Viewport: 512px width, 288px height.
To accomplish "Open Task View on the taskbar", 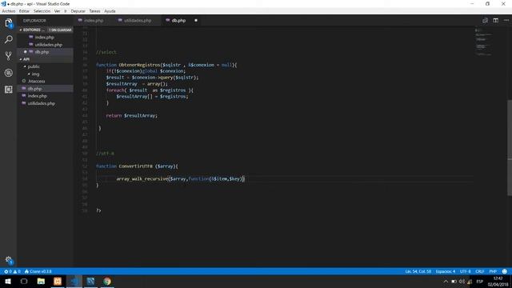I will (24, 281).
